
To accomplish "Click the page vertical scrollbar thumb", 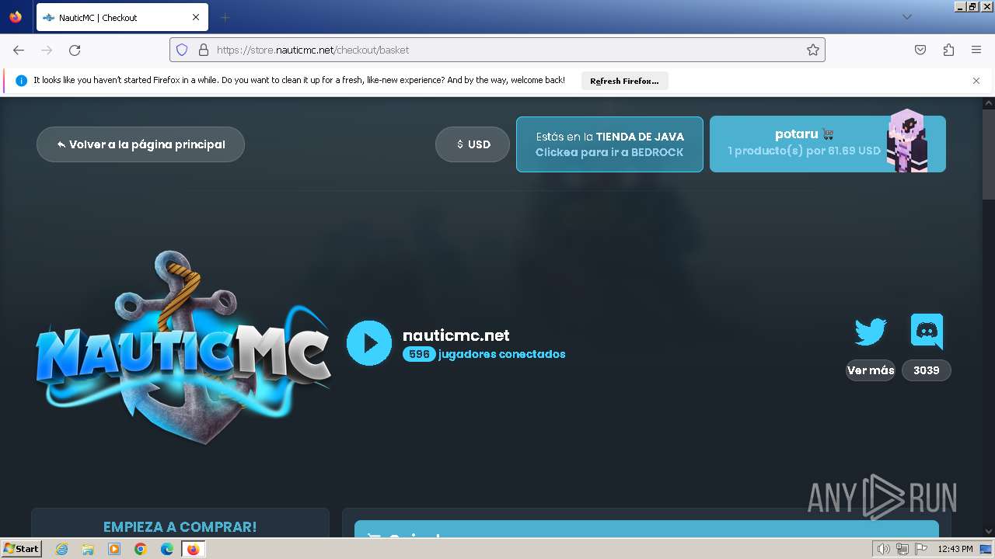I will click(989, 154).
